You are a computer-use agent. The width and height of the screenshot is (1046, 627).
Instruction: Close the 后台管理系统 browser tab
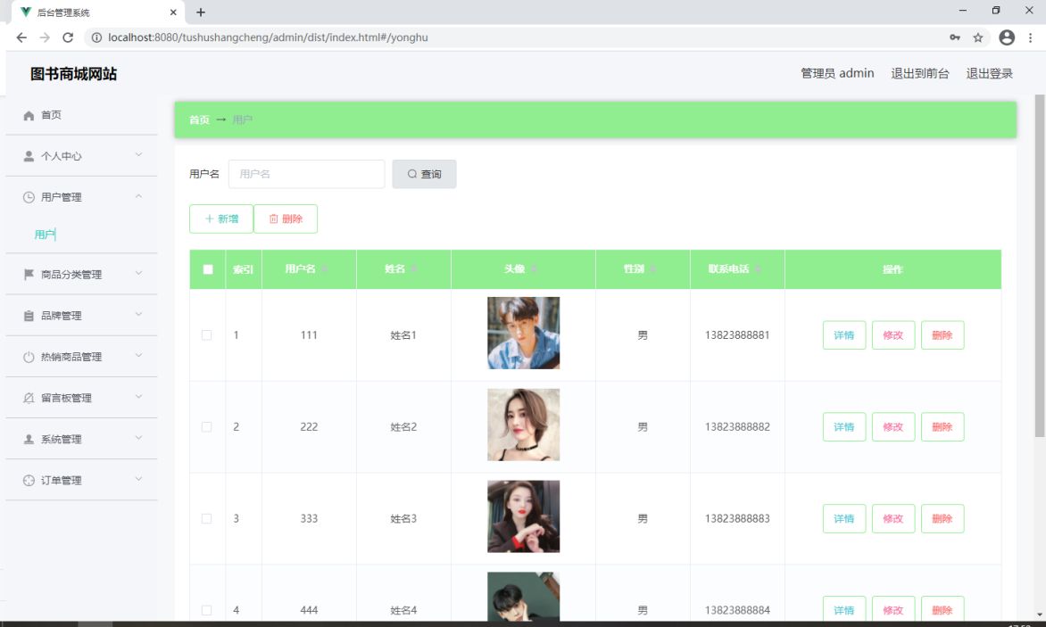173,12
